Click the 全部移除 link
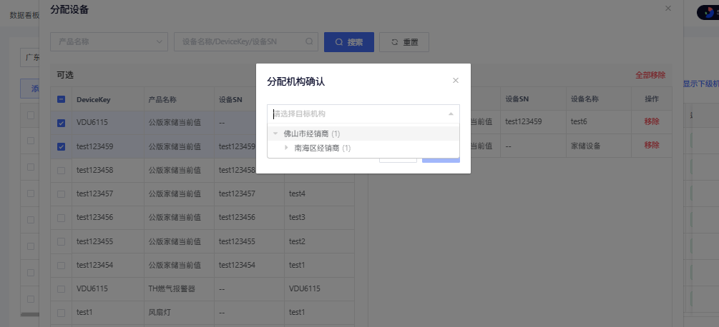 650,75
